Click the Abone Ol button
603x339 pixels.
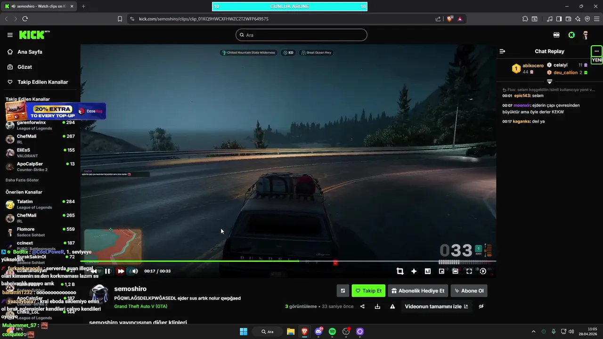click(469, 291)
